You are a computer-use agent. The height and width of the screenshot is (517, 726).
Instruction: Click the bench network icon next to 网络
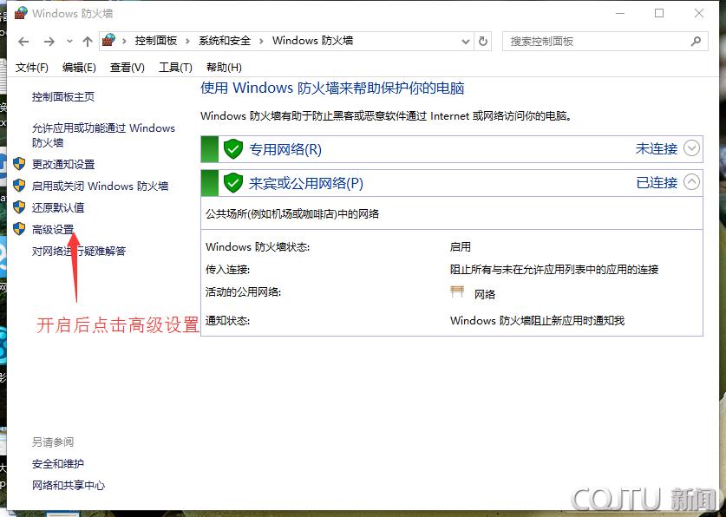(x=457, y=291)
